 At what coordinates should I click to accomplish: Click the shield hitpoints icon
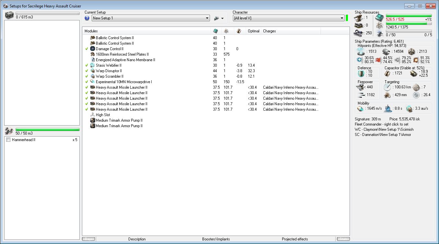361,51
